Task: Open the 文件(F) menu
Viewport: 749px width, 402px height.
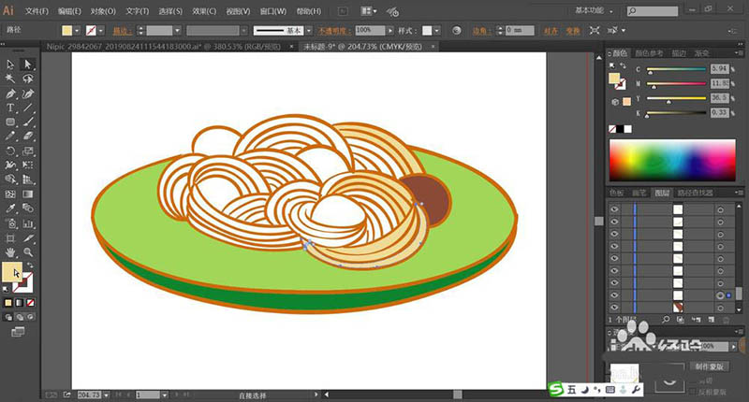Action: pos(37,10)
